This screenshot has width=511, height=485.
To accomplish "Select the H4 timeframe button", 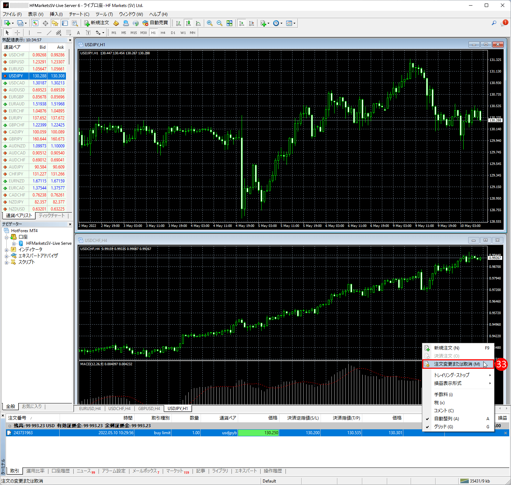I will pos(163,33).
